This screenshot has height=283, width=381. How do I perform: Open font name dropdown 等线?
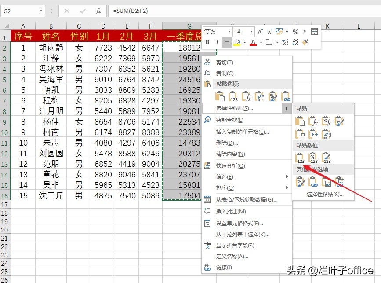tap(229, 32)
